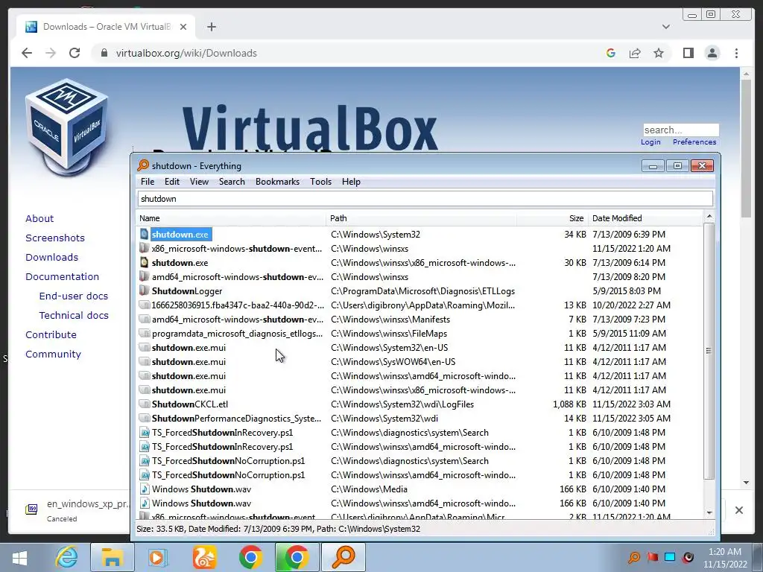Open the Tools menu in Everything
Viewport: 763px width, 572px height.
click(320, 182)
